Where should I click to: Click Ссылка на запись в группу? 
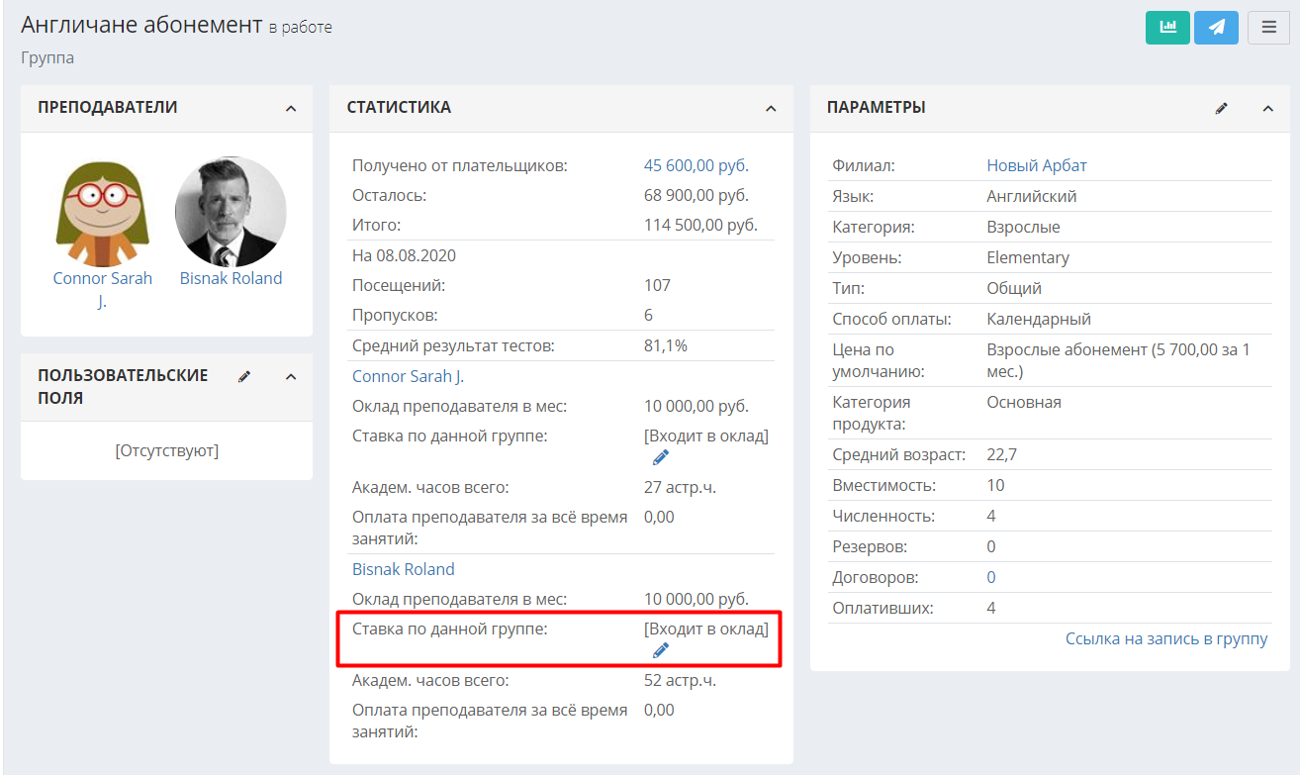1166,638
